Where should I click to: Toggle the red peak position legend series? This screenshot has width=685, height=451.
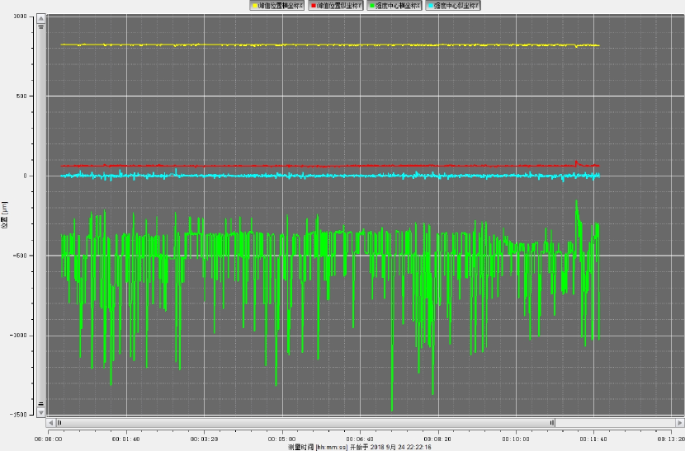pos(336,6)
